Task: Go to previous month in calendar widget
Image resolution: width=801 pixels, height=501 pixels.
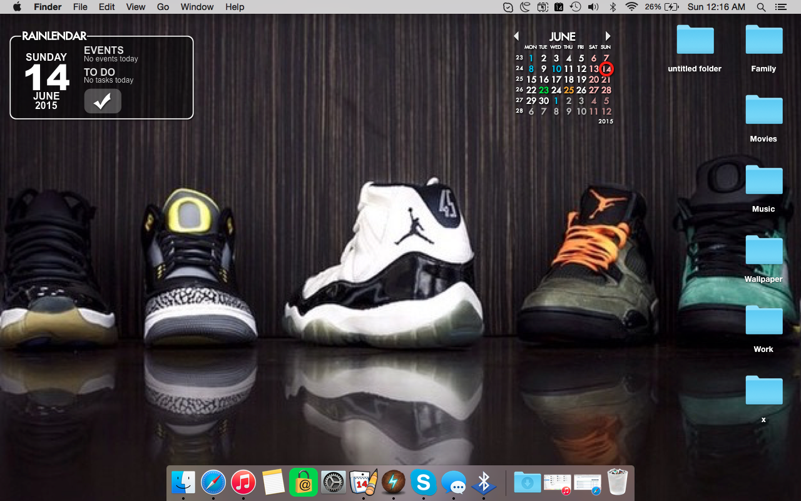Action: pyautogui.click(x=516, y=36)
